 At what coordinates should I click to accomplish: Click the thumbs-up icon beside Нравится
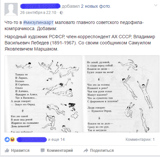7,151
